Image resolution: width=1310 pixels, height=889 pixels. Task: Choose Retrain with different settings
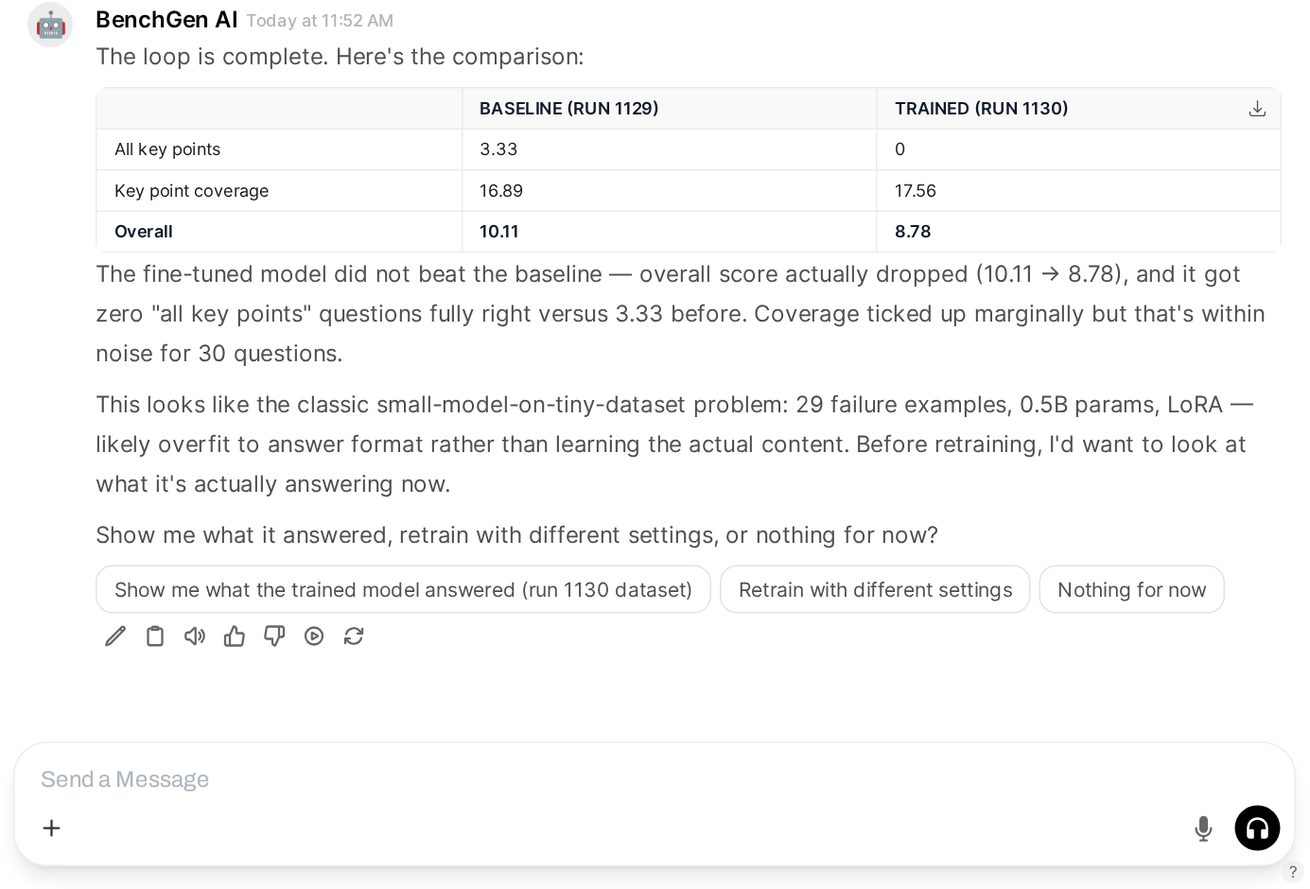(x=875, y=589)
